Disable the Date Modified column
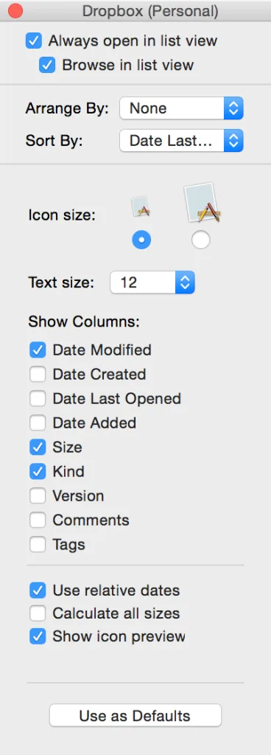 [x=38, y=349]
